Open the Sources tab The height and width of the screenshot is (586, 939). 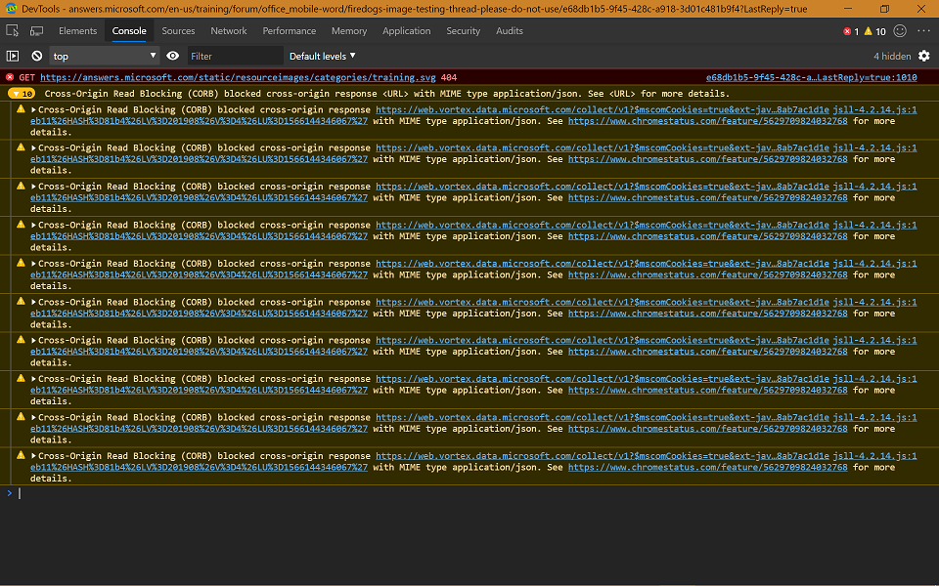coord(178,30)
